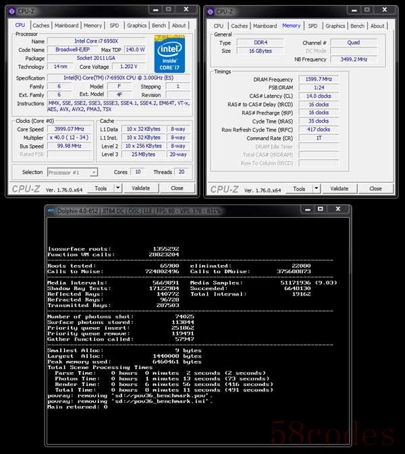Image resolution: width=405 pixels, height=454 pixels.
Task: Click Code Name value 'Broadwell-E/EP'
Action: pos(72,49)
